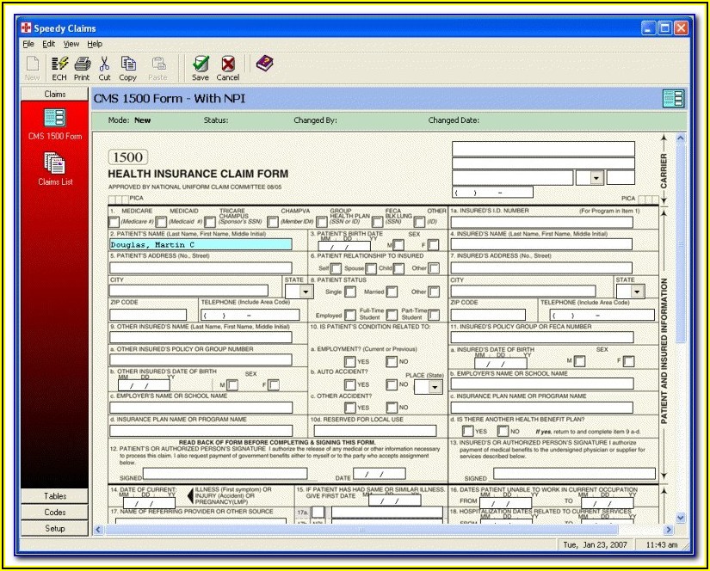The height and width of the screenshot is (571, 710).
Task: Open the help book icon
Action: coord(264,64)
